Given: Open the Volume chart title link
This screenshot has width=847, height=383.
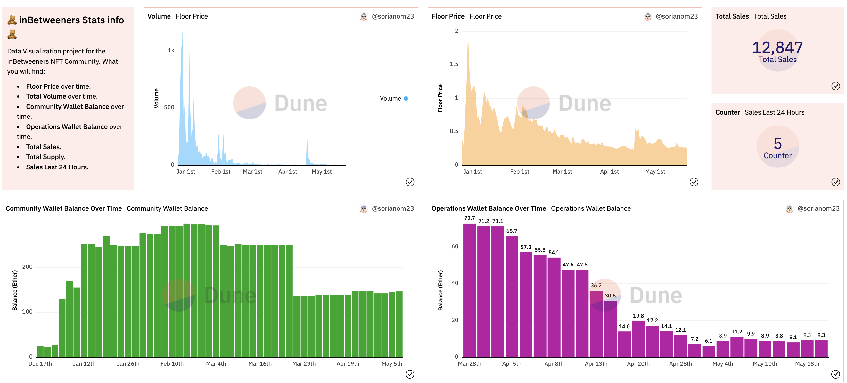Looking at the screenshot, I should click(x=159, y=16).
